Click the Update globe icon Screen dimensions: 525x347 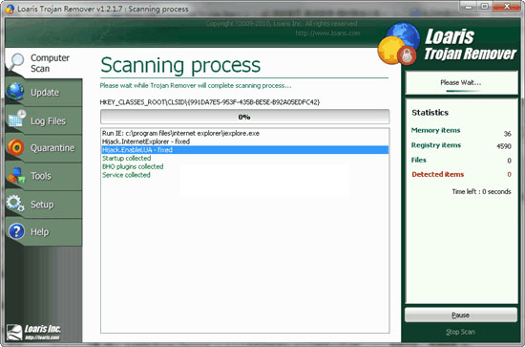pyautogui.click(x=15, y=92)
